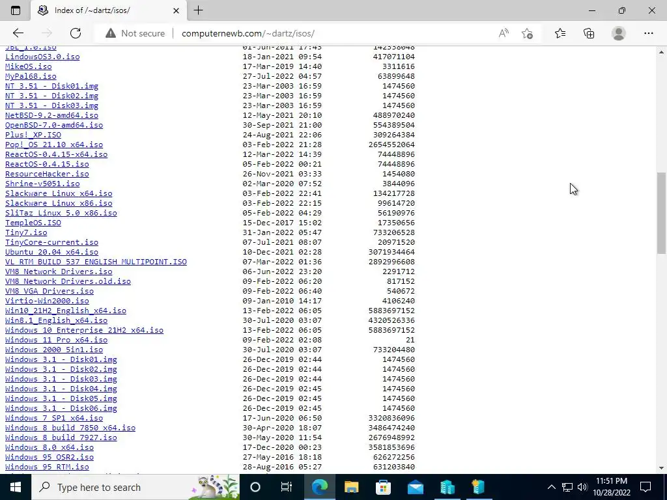This screenshot has height=500, width=667.
Task: Open the Mail app on taskbar
Action: 415,487
